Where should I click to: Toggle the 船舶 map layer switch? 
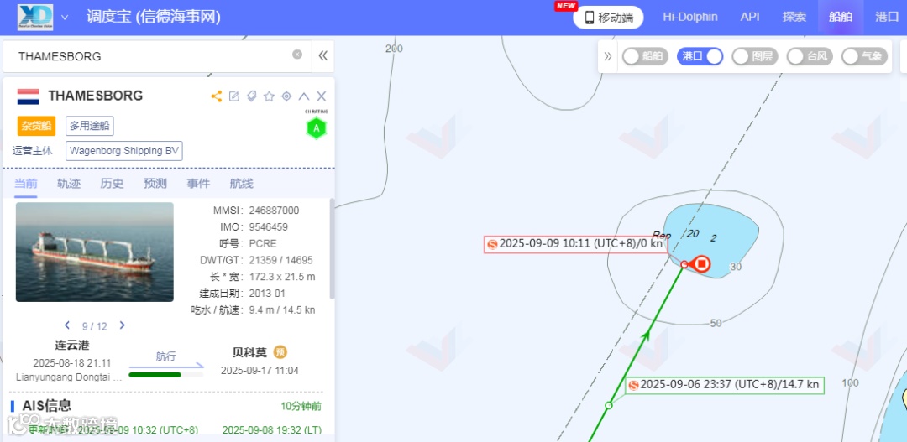pos(645,56)
